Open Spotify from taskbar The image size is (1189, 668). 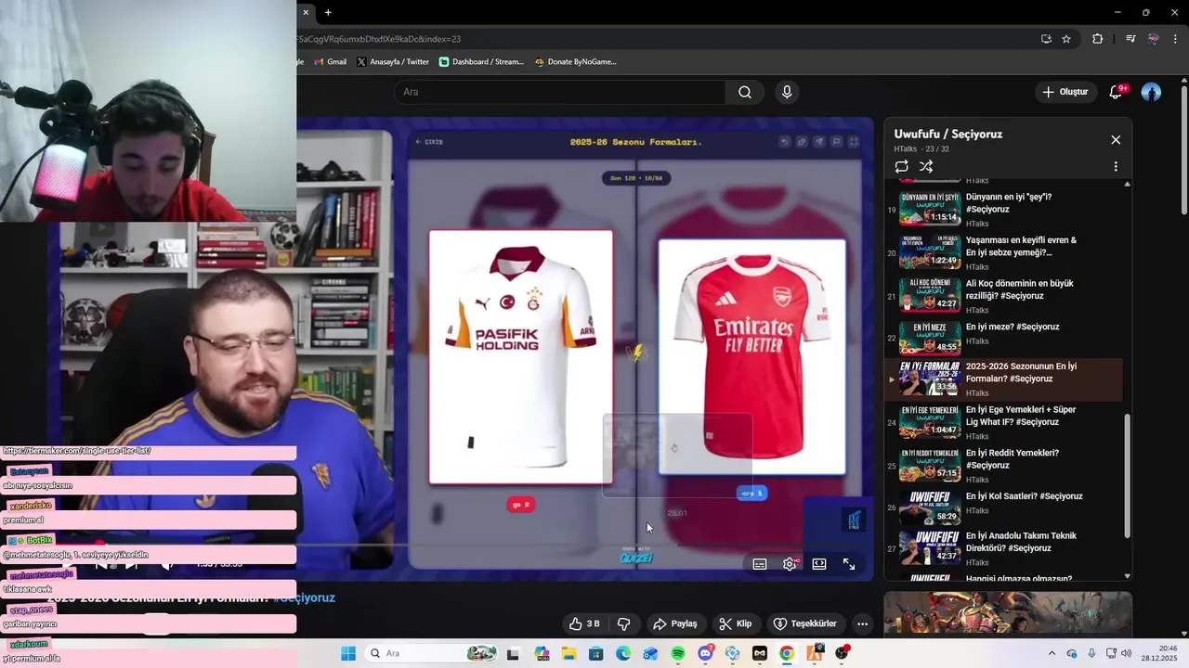pos(678,653)
